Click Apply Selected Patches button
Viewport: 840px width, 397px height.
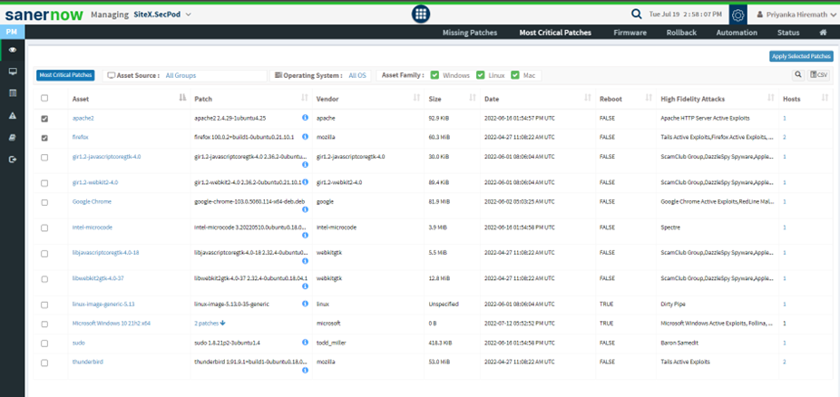[801, 56]
